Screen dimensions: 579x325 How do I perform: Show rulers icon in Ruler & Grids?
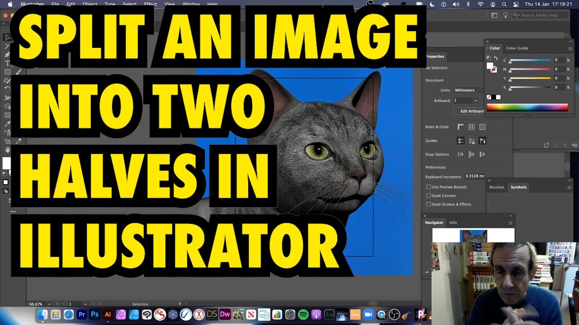pos(460,127)
